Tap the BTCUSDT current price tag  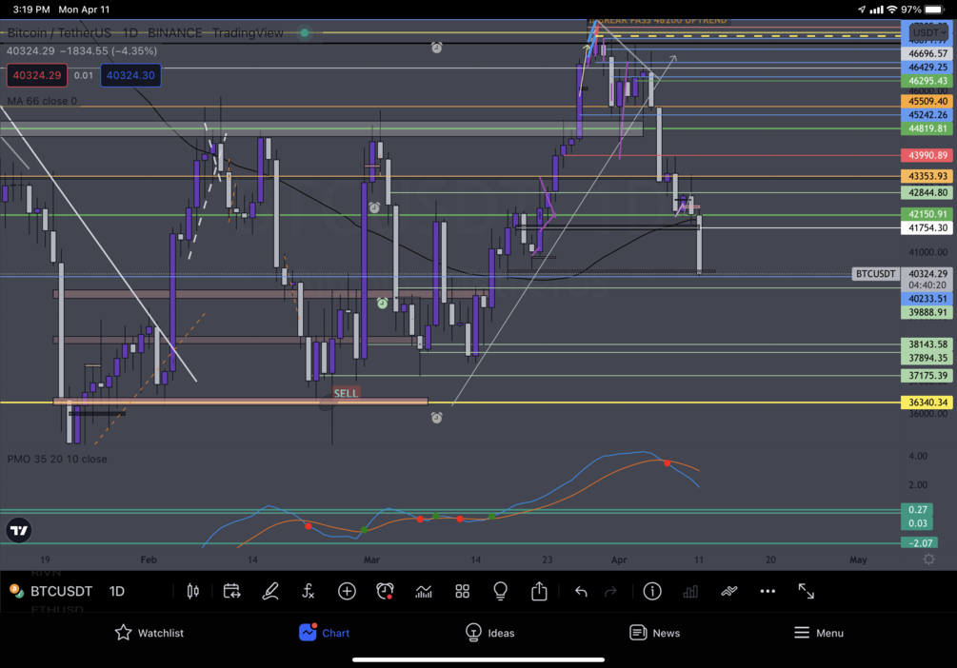(875, 274)
